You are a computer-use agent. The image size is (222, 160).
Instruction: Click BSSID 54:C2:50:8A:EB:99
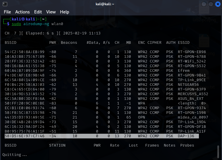tap(25, 52)
